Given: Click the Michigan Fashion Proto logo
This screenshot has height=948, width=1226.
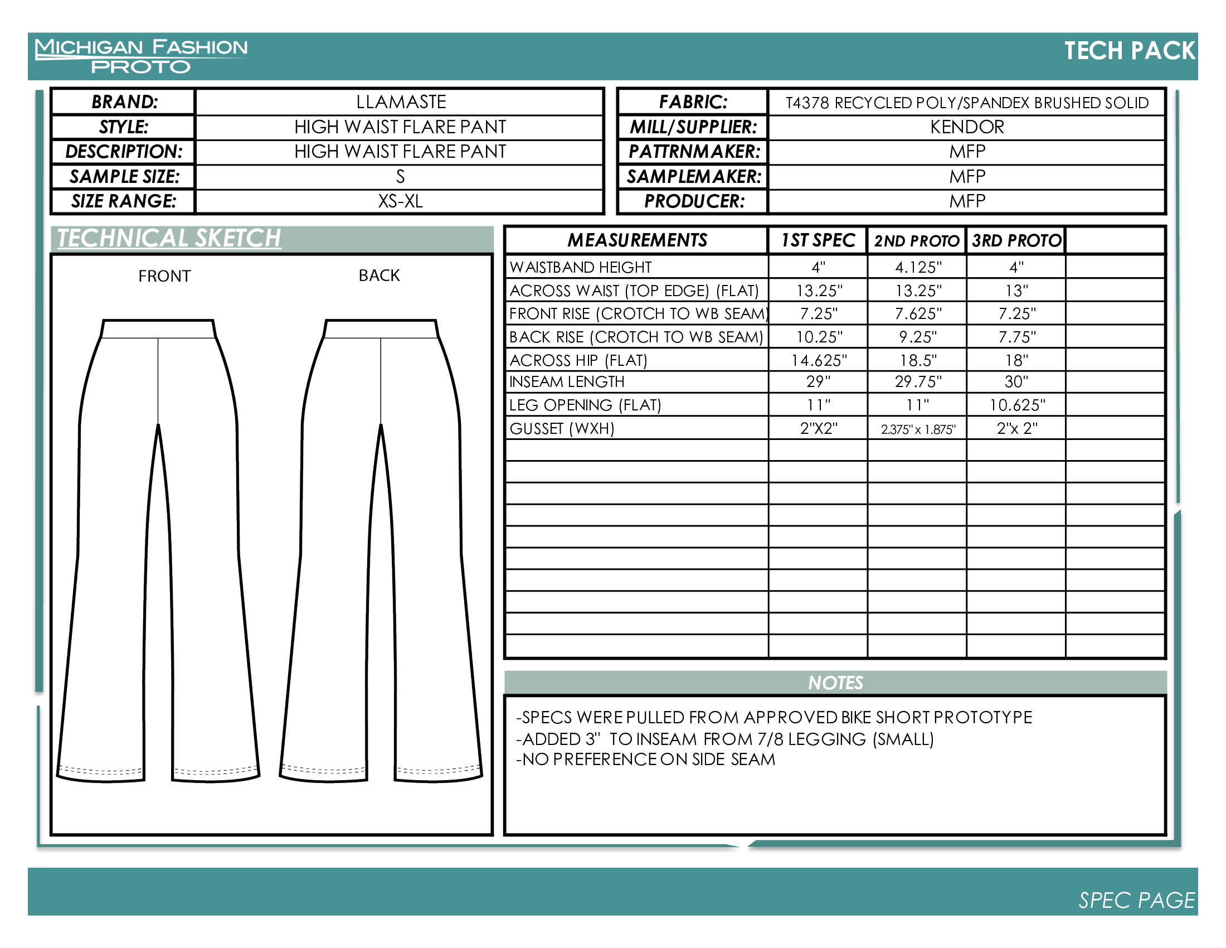Looking at the screenshot, I should (x=140, y=56).
